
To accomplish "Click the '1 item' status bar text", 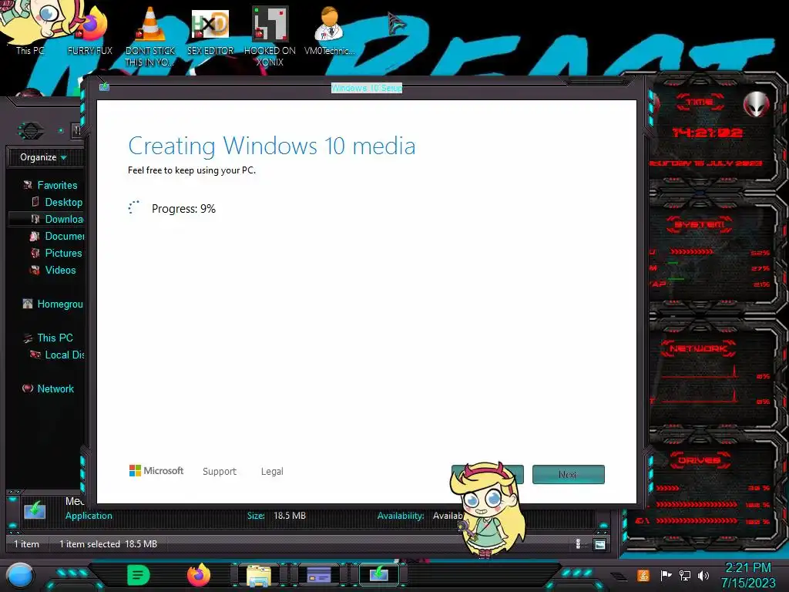I will [x=26, y=544].
